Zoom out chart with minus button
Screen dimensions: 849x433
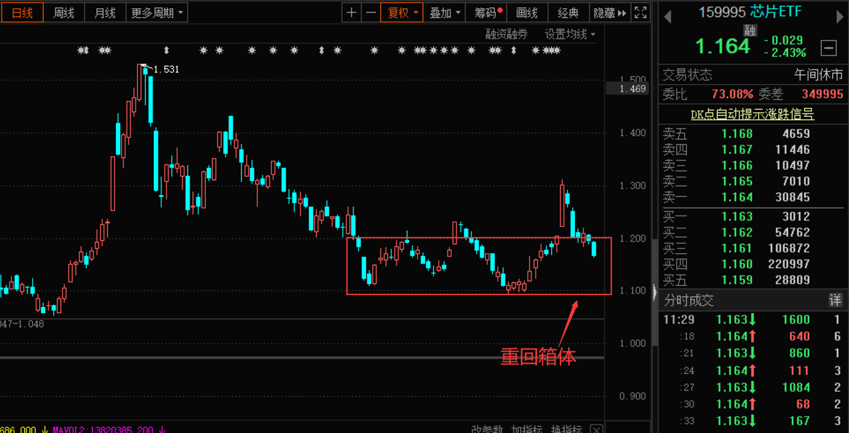coord(371,13)
